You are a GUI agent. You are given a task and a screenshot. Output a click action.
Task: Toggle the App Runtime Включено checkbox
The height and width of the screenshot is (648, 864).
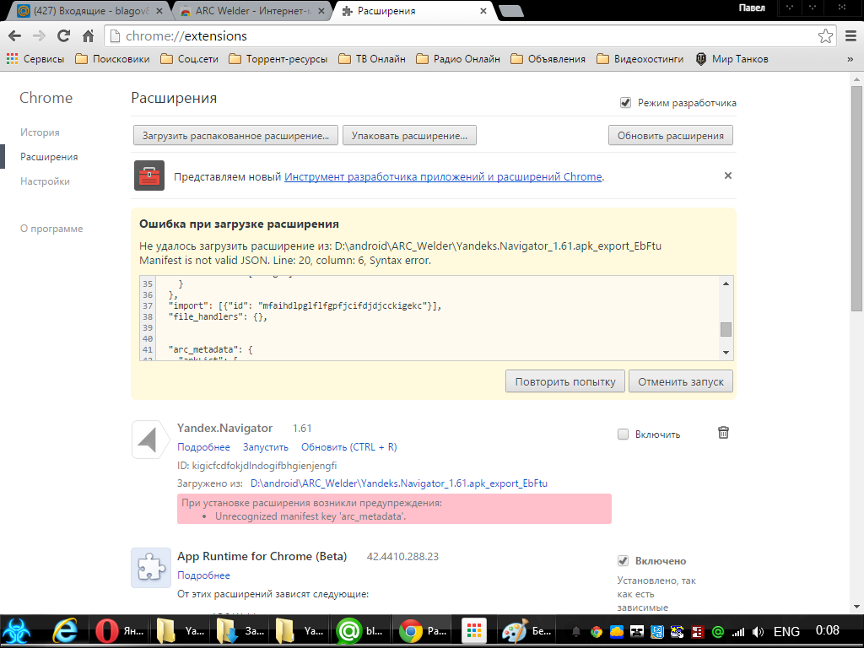click(624, 561)
